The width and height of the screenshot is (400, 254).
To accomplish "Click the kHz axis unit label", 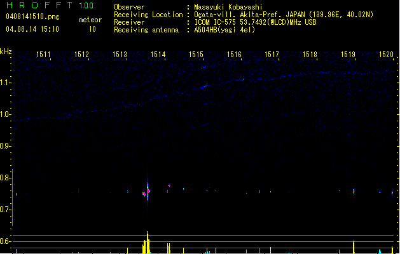I will click(x=6, y=51).
